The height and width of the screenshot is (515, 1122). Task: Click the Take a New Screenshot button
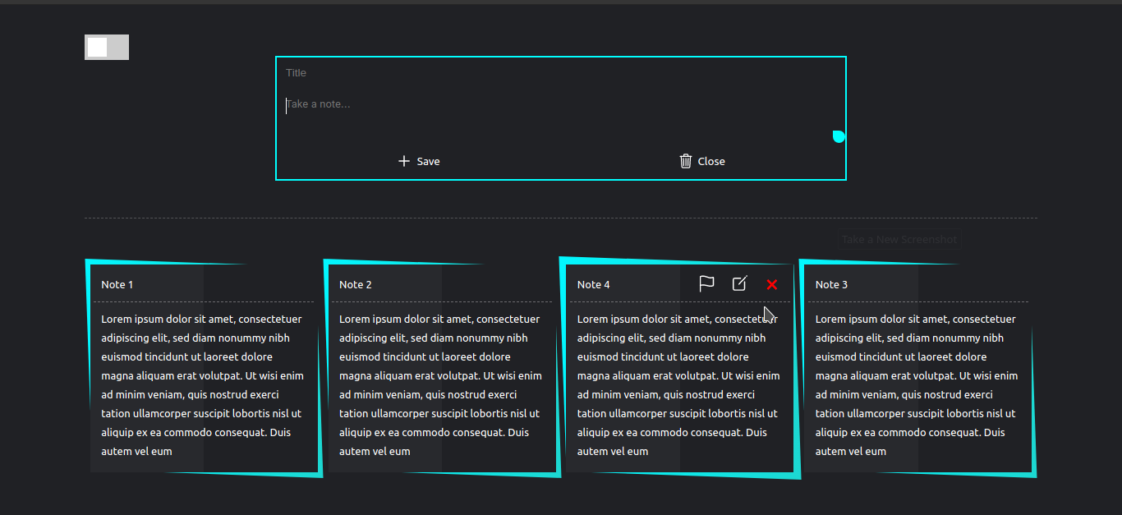[x=899, y=239]
